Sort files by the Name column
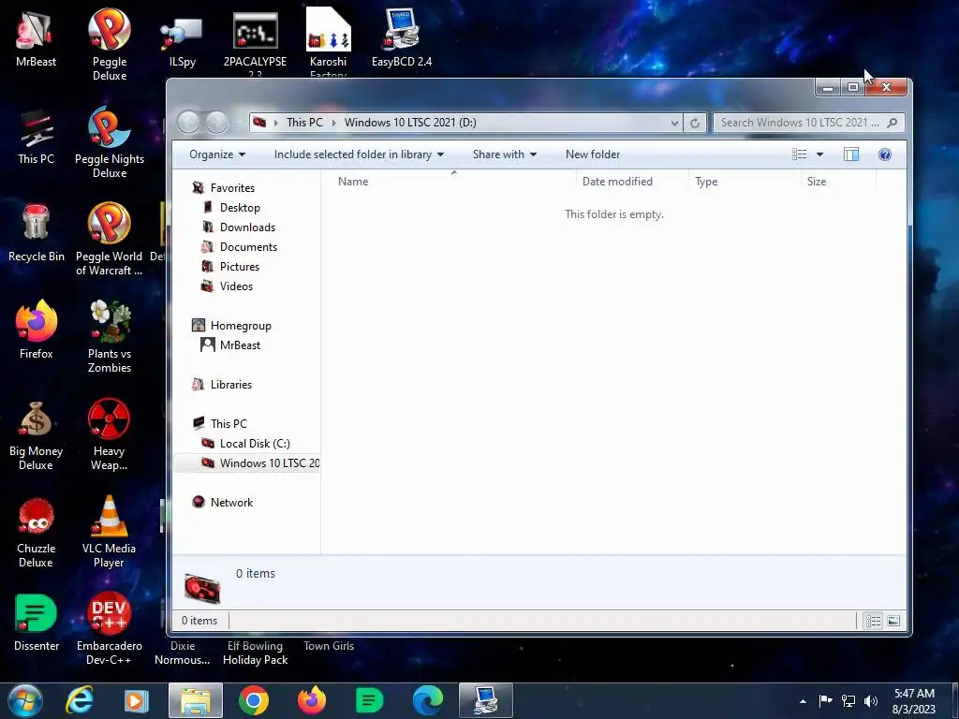The width and height of the screenshot is (959, 719). point(454,182)
